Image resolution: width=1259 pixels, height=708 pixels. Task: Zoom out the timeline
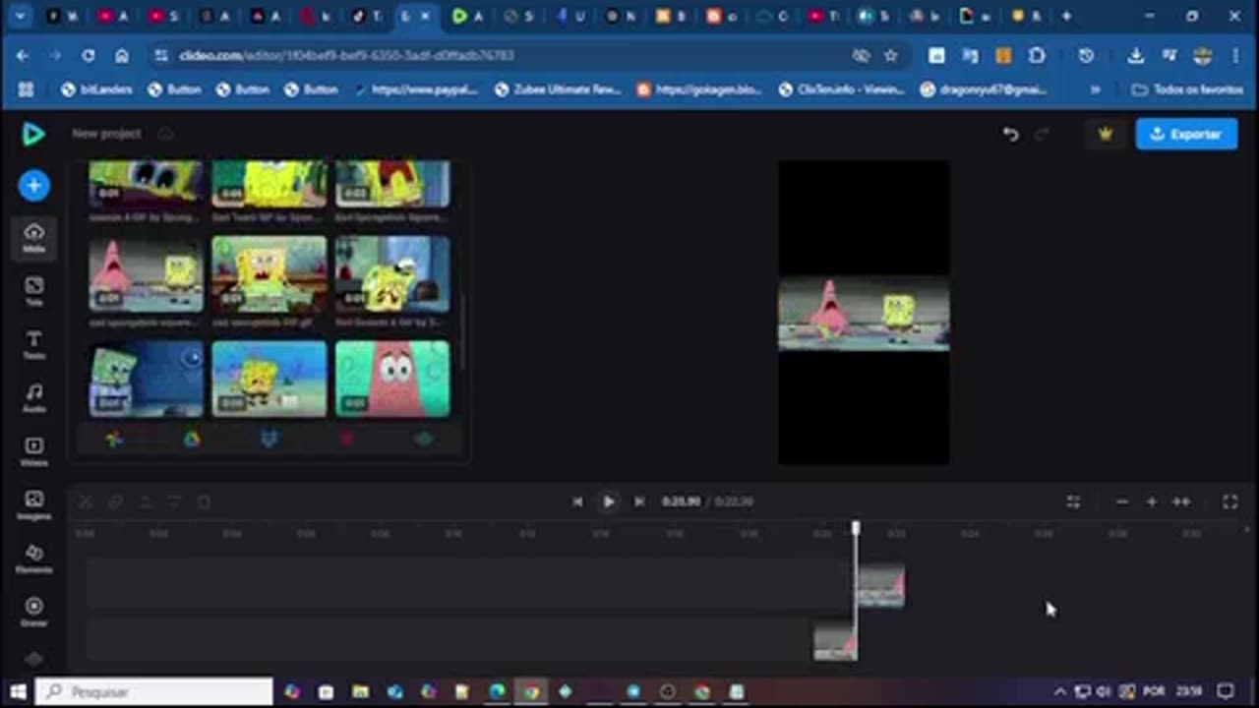coord(1121,501)
